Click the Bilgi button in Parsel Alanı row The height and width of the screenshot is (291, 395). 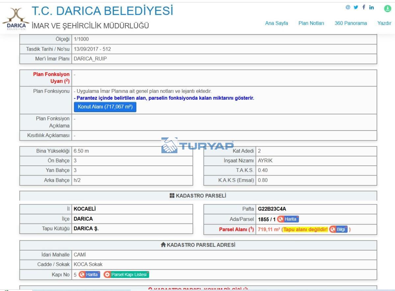point(338,230)
